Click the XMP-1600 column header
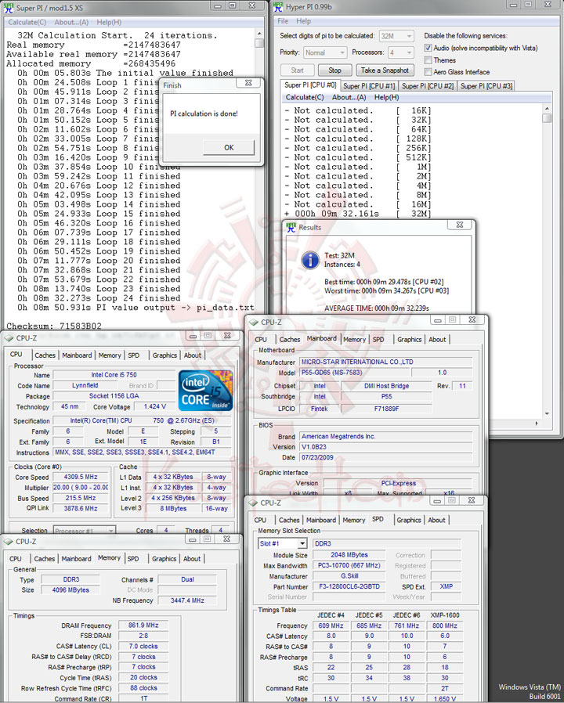 pyautogui.click(x=445, y=615)
